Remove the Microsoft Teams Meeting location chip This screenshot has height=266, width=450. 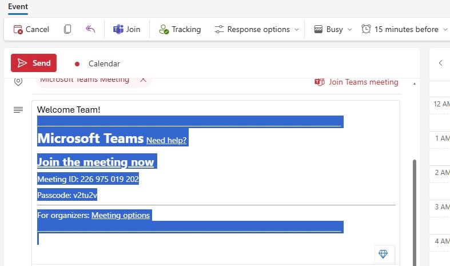tap(143, 80)
